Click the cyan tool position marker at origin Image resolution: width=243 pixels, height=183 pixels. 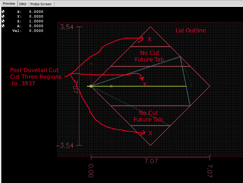tap(91, 86)
